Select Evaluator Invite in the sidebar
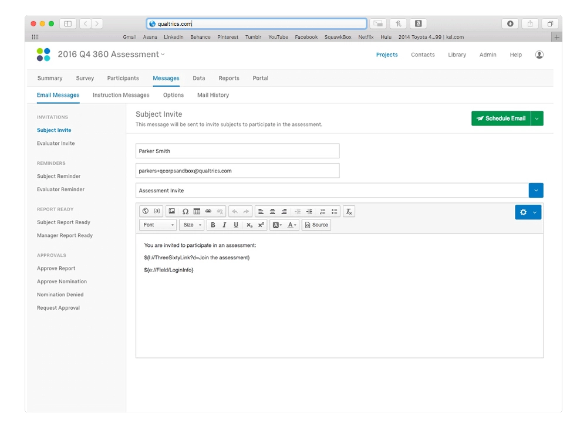This screenshot has width=587, height=447. [56, 143]
